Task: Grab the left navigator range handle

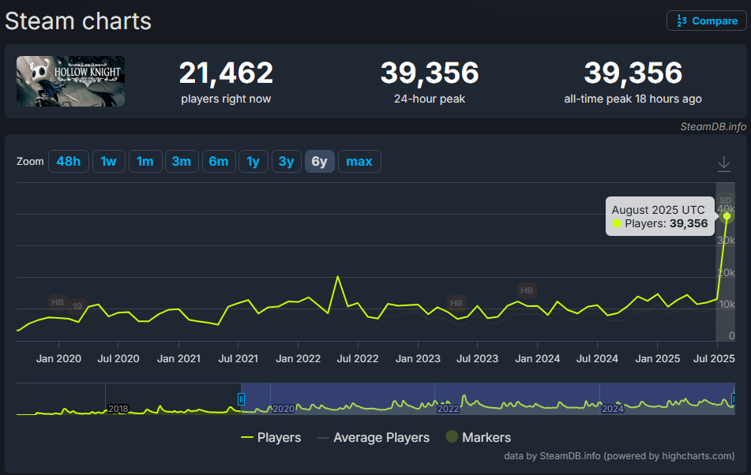Action: click(x=241, y=399)
